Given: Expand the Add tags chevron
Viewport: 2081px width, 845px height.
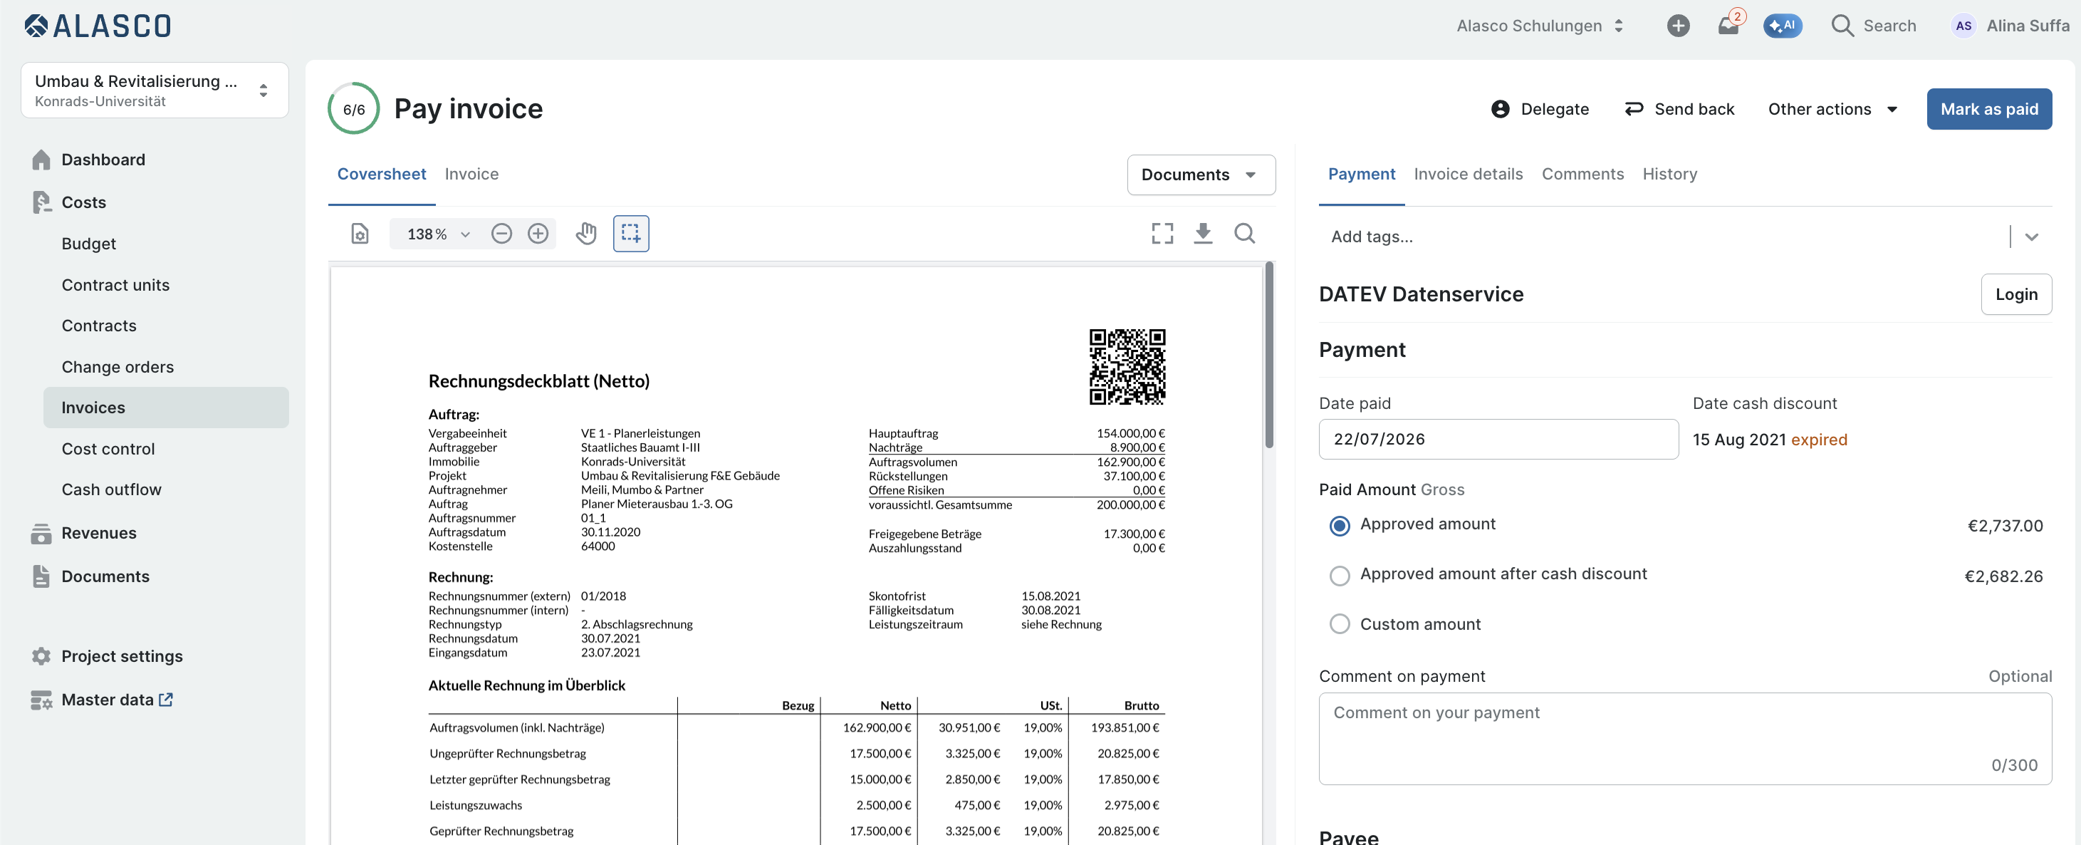Looking at the screenshot, I should pos(2032,237).
